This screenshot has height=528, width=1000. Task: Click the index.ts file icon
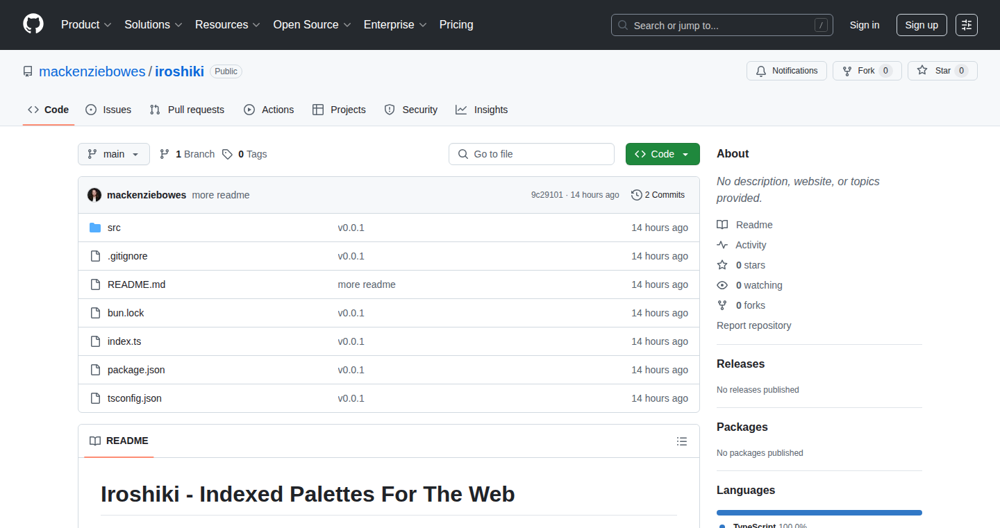point(95,341)
